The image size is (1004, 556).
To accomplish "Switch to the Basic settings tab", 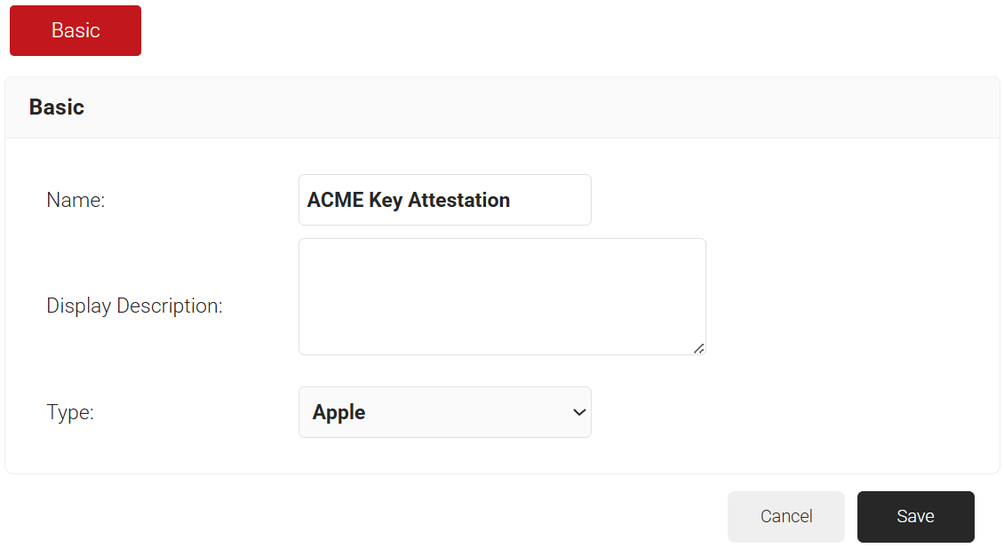I will [x=76, y=31].
